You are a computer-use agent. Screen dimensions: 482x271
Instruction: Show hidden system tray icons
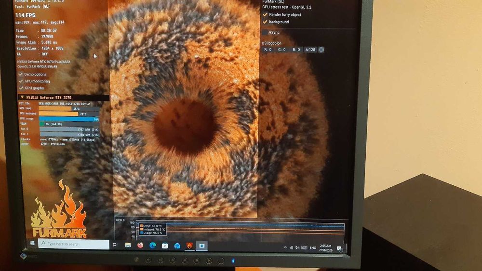coord(285,247)
